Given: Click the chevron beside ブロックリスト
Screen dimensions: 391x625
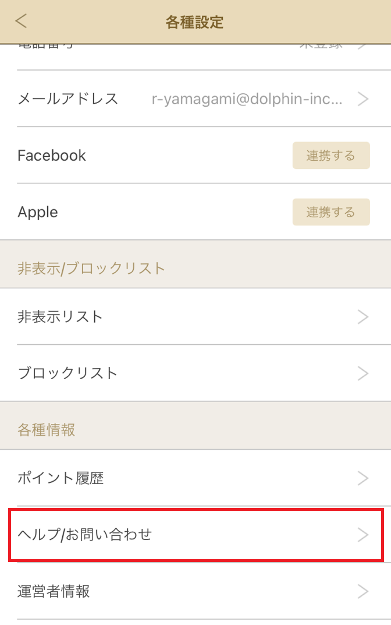Looking at the screenshot, I should (362, 373).
